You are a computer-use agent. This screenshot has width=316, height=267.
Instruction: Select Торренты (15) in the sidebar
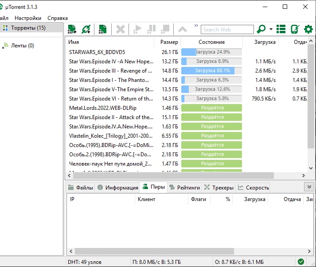[31, 28]
